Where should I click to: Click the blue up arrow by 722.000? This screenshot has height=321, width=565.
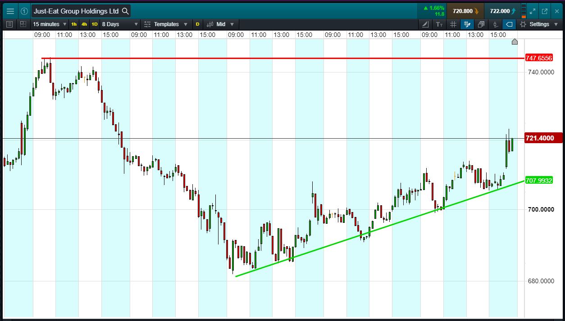514,11
